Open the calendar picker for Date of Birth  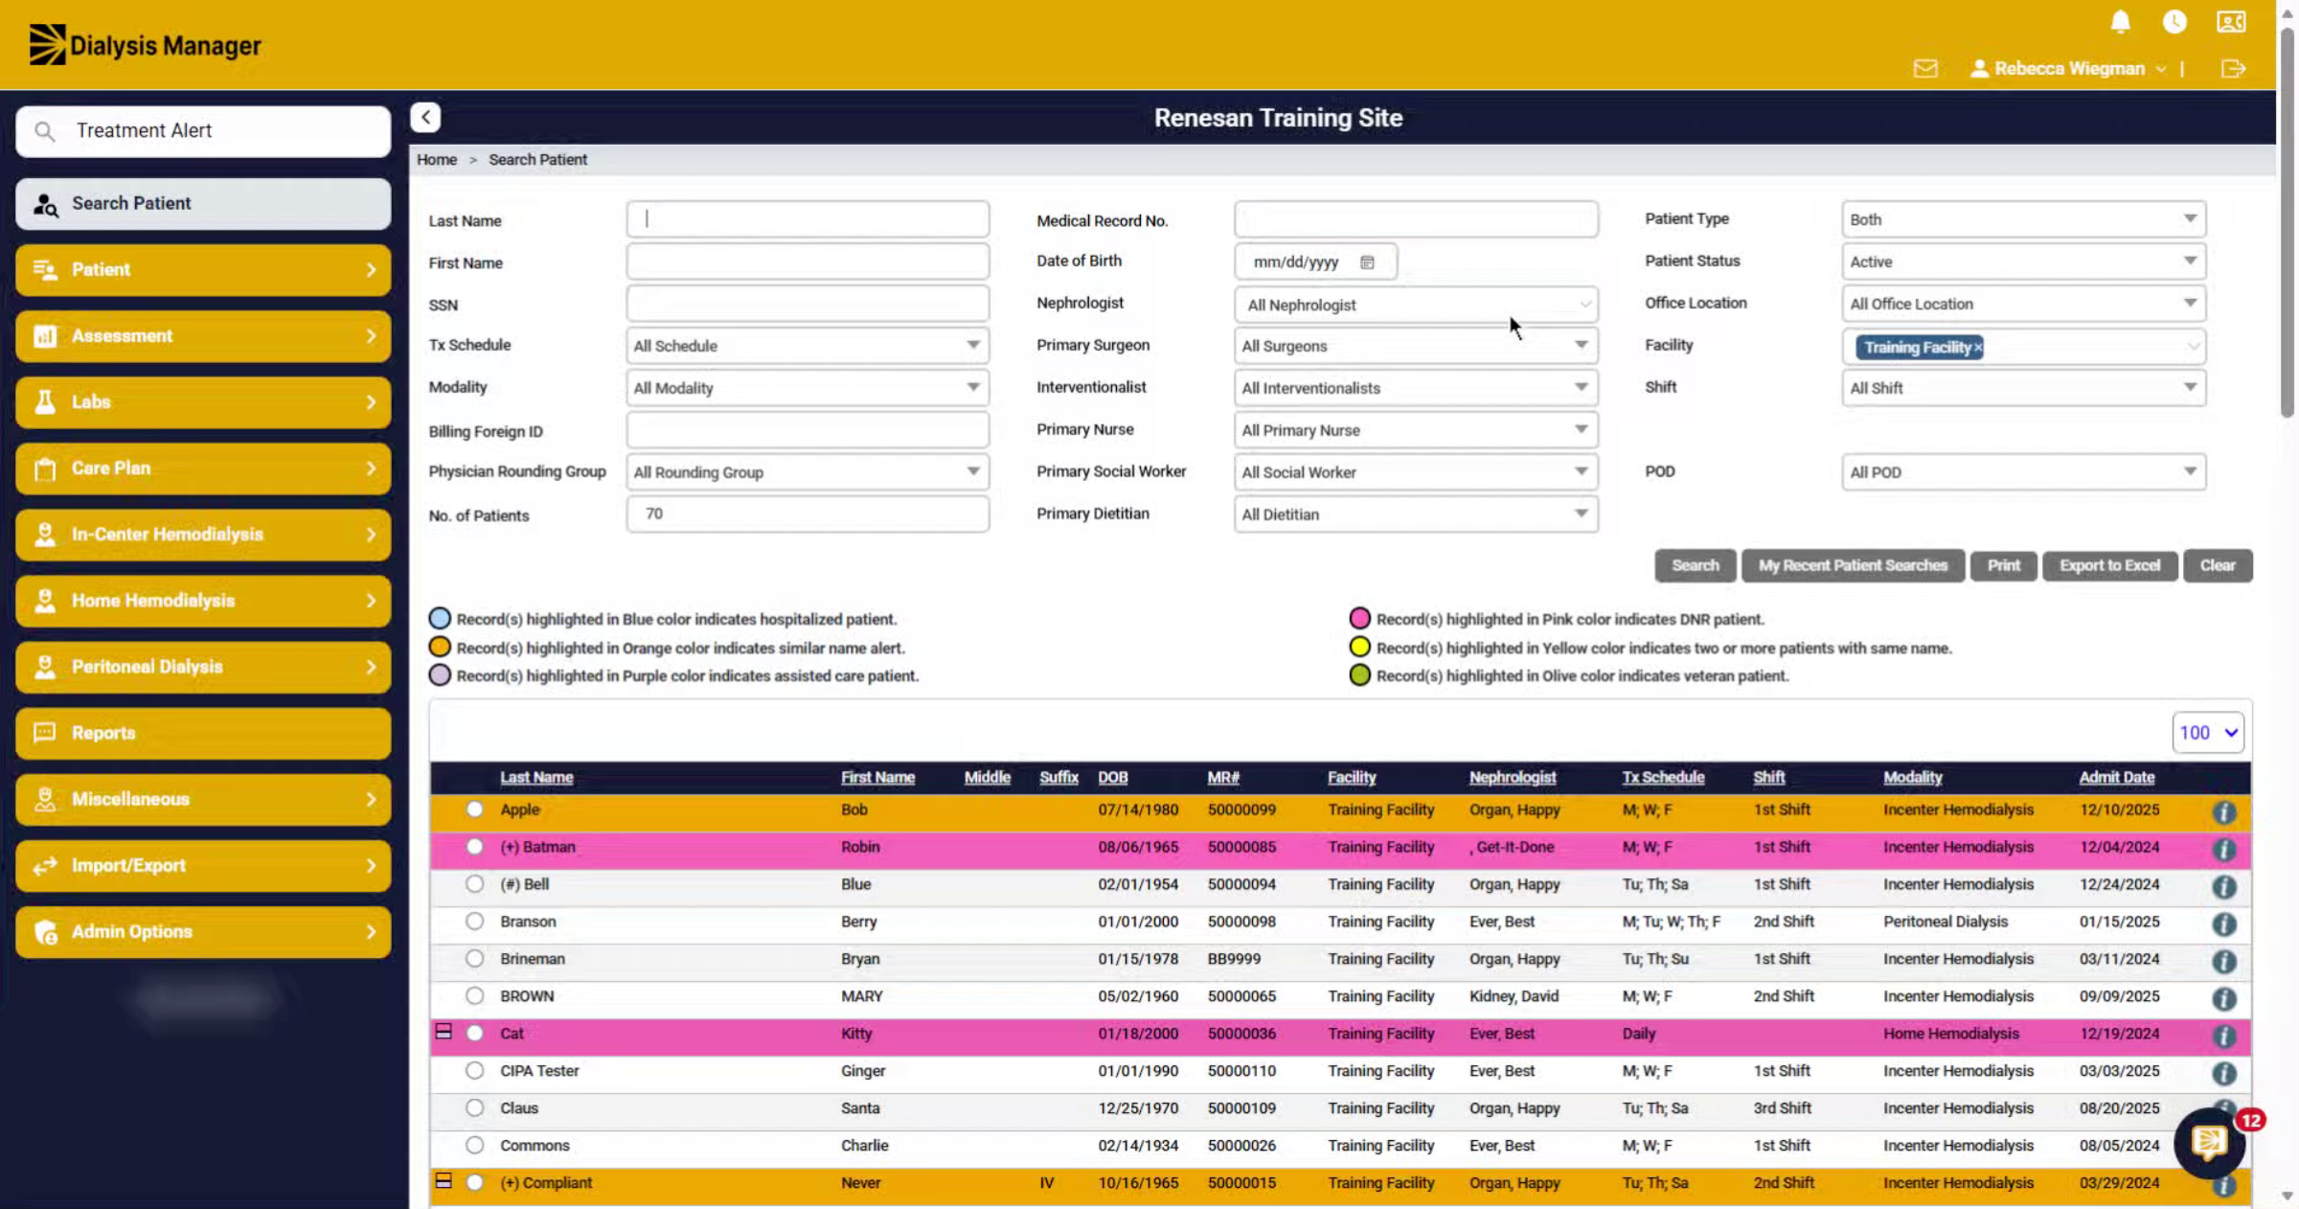tap(1367, 262)
